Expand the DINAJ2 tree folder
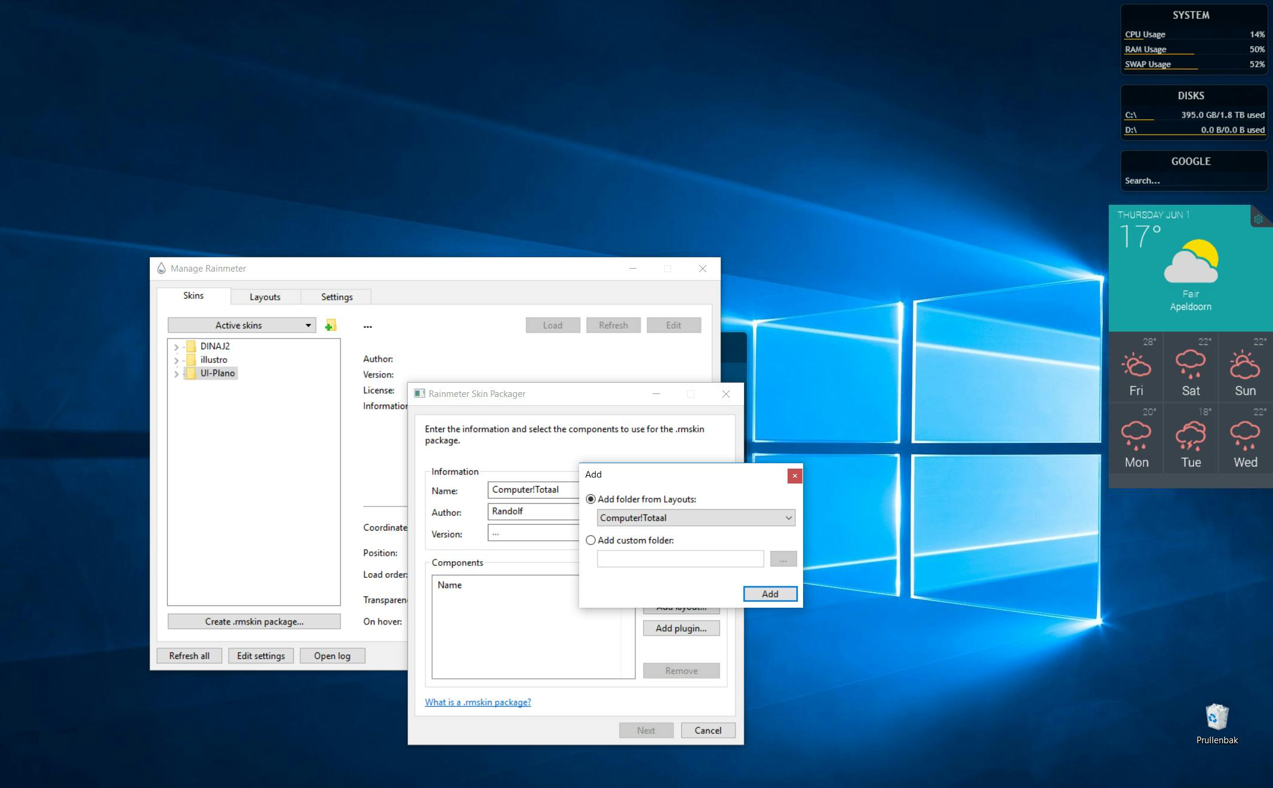Screen dimensions: 1273x788 (176, 347)
